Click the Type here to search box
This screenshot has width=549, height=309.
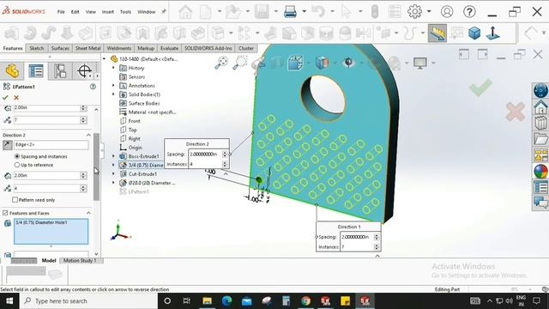click(x=88, y=301)
